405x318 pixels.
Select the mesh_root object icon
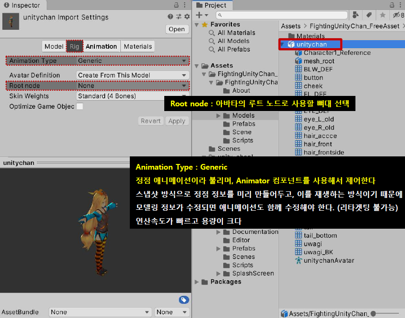[x=298, y=61]
